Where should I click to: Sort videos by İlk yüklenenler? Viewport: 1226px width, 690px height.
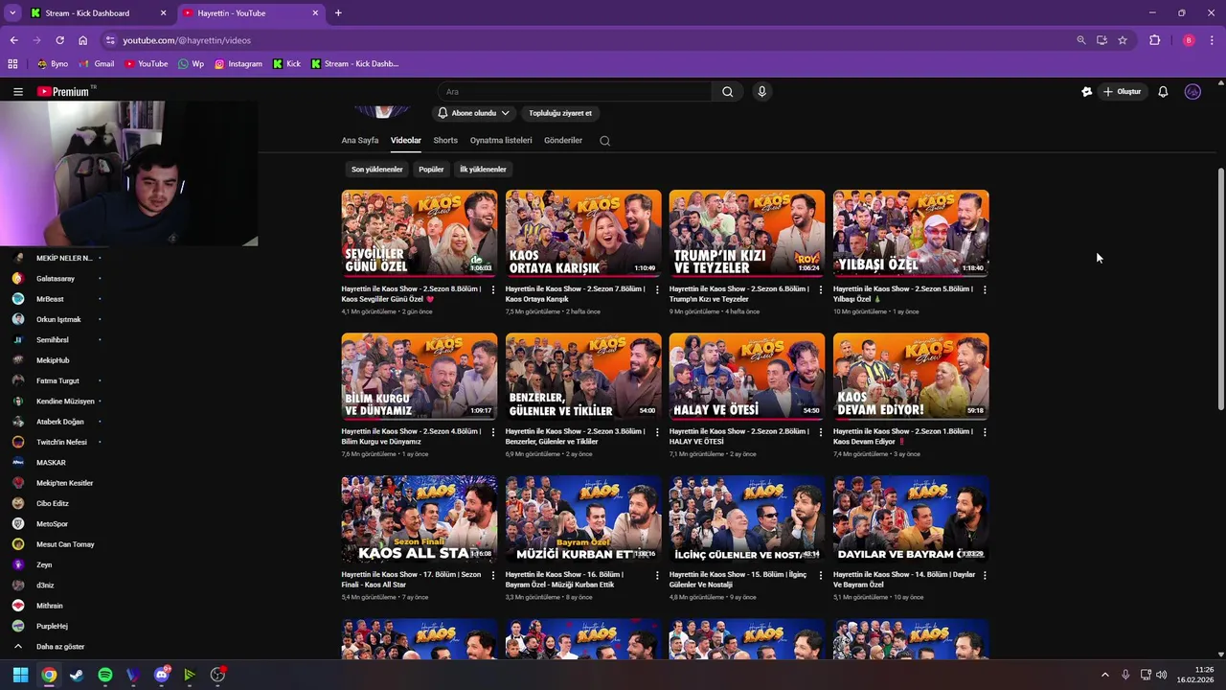(483, 170)
